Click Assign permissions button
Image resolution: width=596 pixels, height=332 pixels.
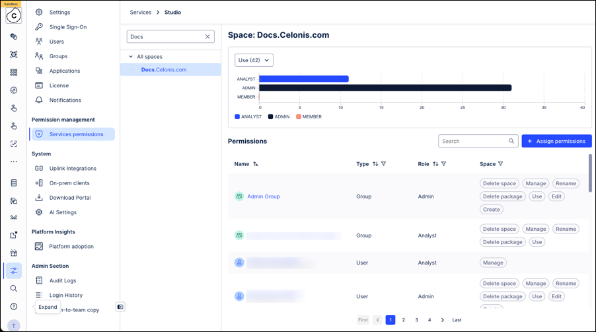556,141
